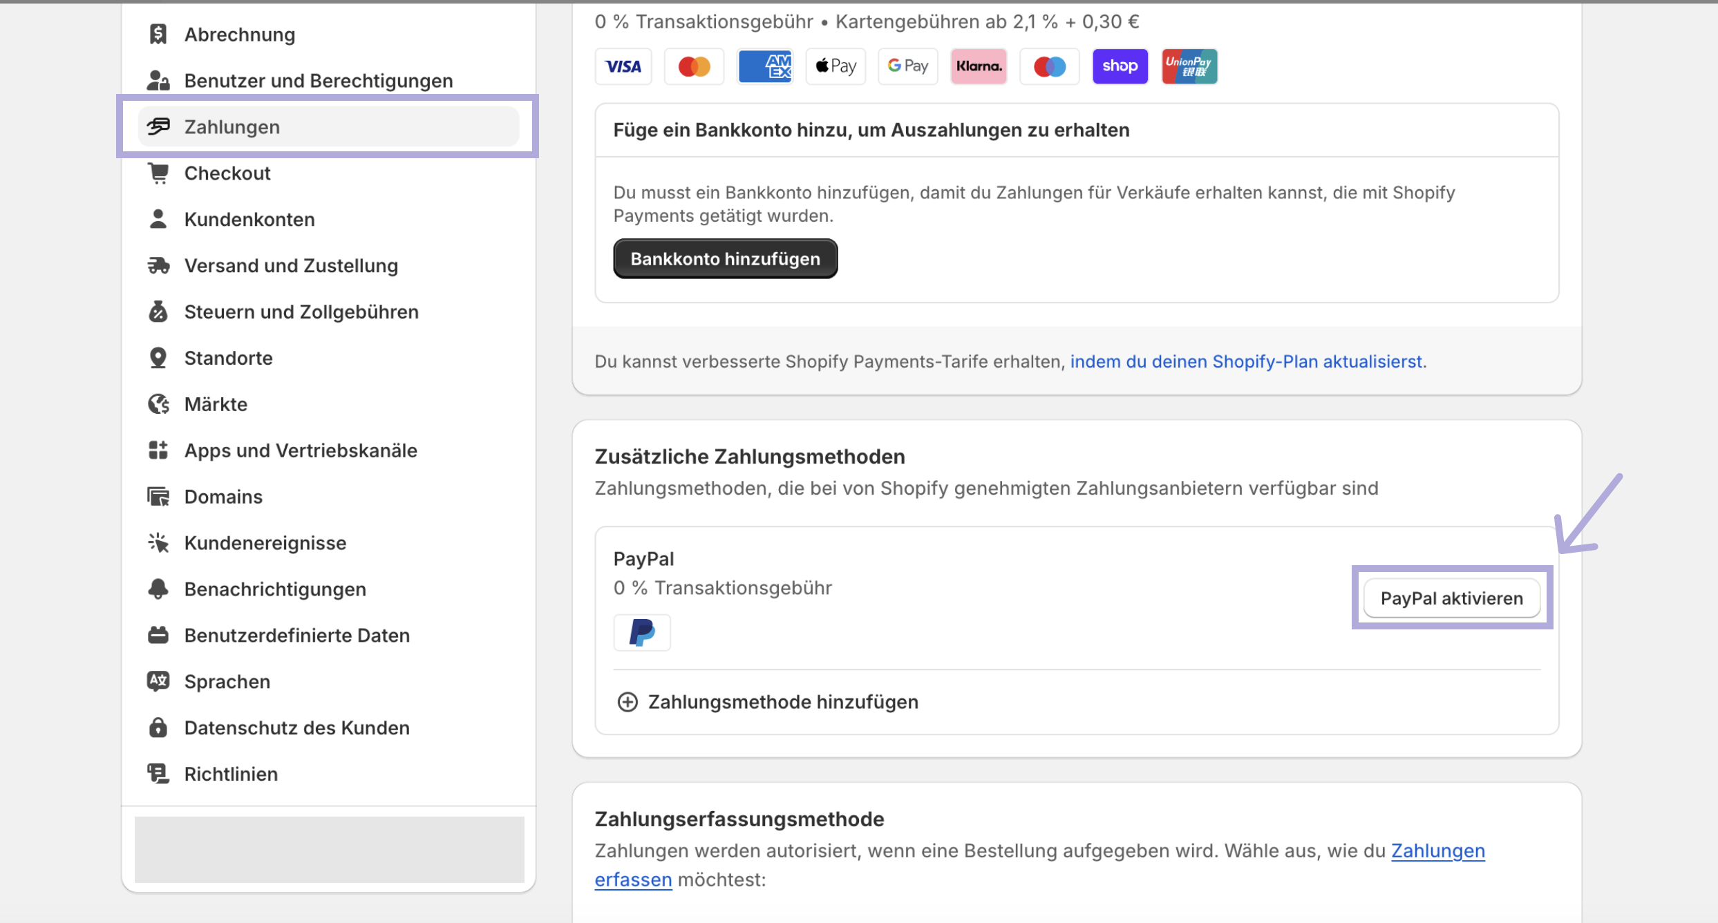Click the Apps und Vertriebskanäle grid icon
This screenshot has height=923, width=1718.
pyautogui.click(x=158, y=450)
